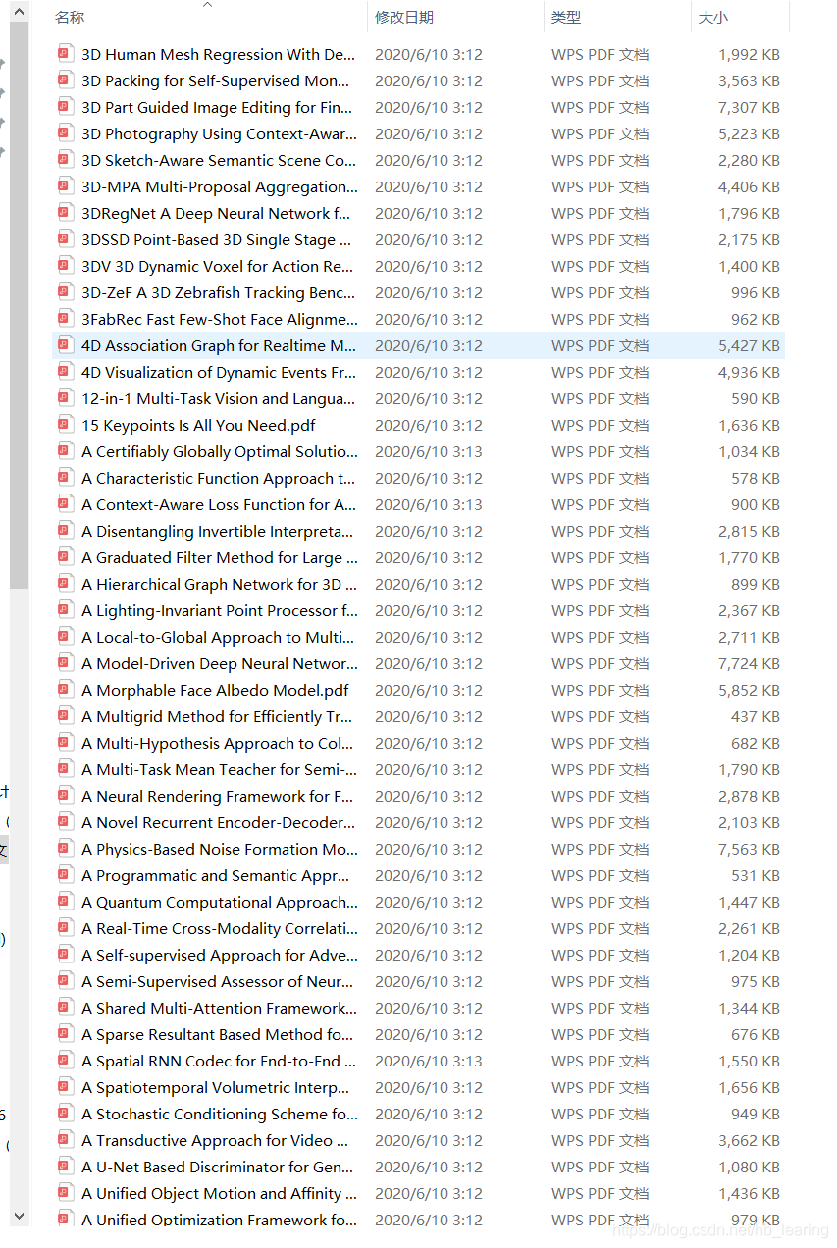Image resolution: width=837 pixels, height=1248 pixels.
Task: Click the 437 KB size value
Action: coord(756,716)
